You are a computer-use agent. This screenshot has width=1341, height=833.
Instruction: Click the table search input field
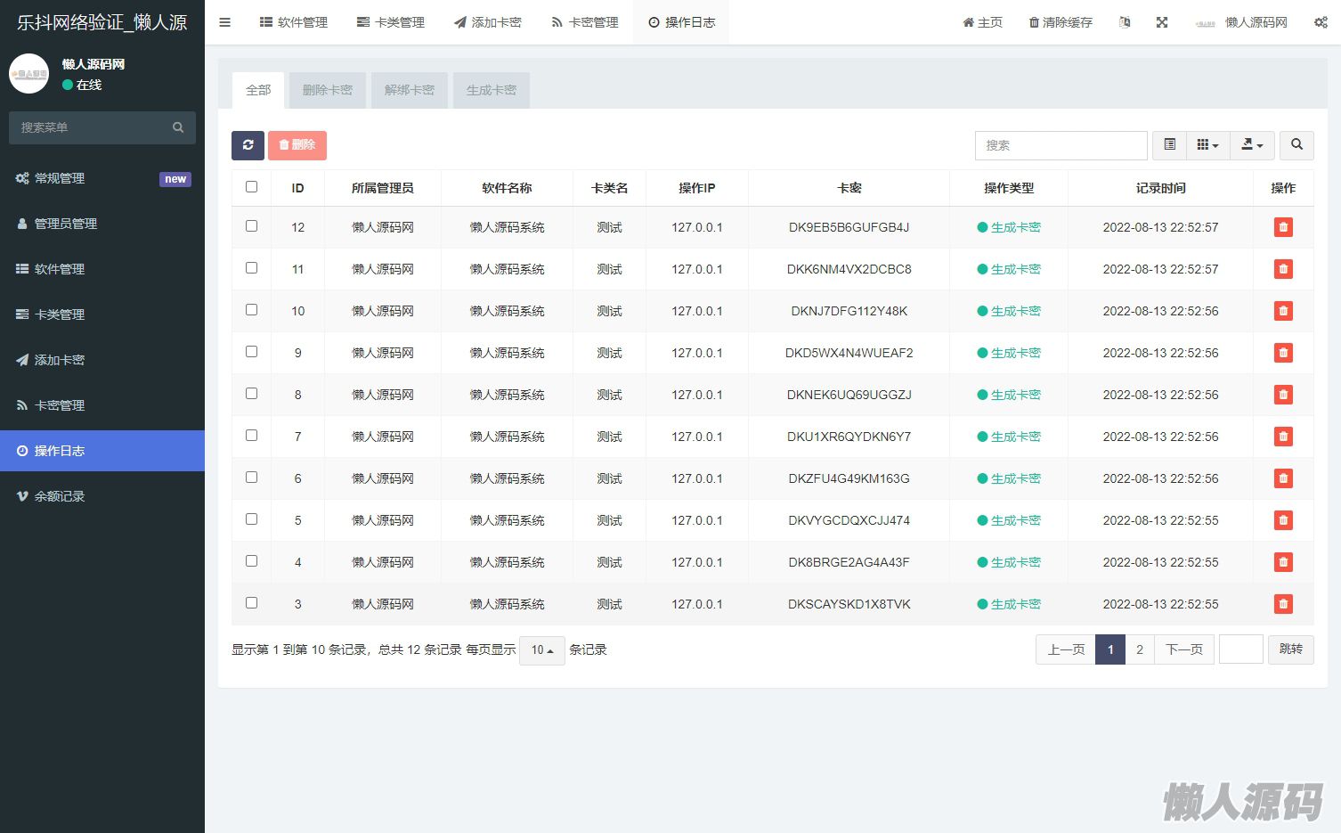point(1061,145)
